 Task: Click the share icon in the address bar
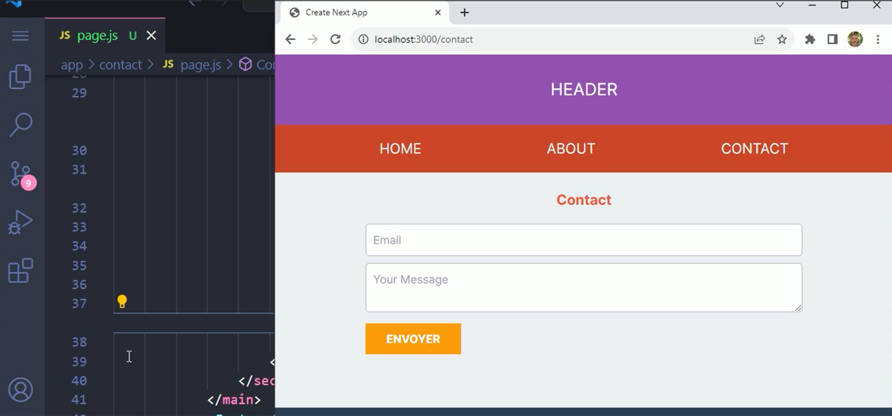[x=759, y=39]
